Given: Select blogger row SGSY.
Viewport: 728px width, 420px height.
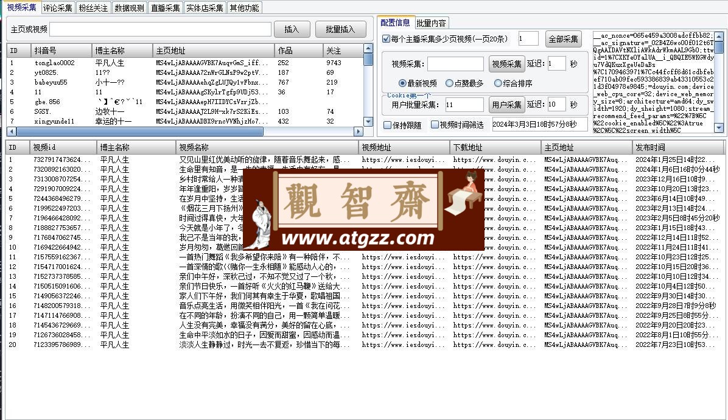Looking at the screenshot, I should (186, 111).
